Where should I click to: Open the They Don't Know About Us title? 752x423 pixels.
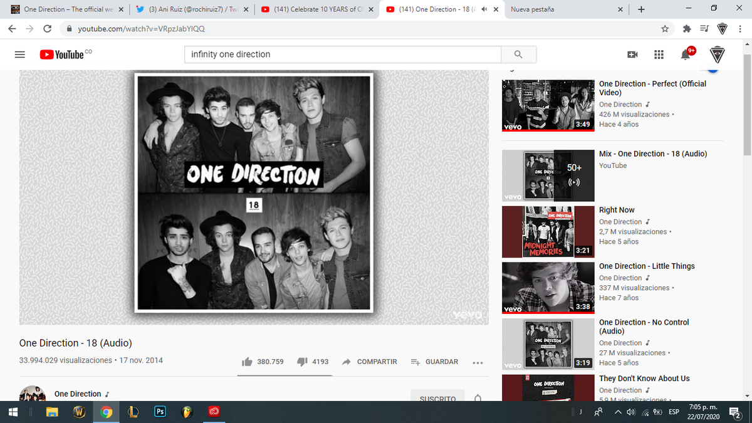644,379
